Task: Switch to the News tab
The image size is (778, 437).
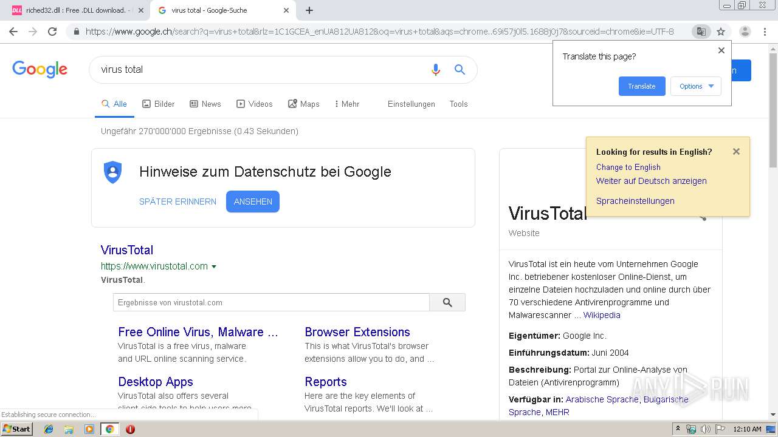Action: point(205,104)
